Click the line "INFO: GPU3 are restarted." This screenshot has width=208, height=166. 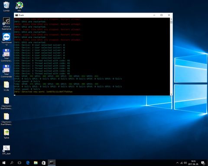coord(30,32)
